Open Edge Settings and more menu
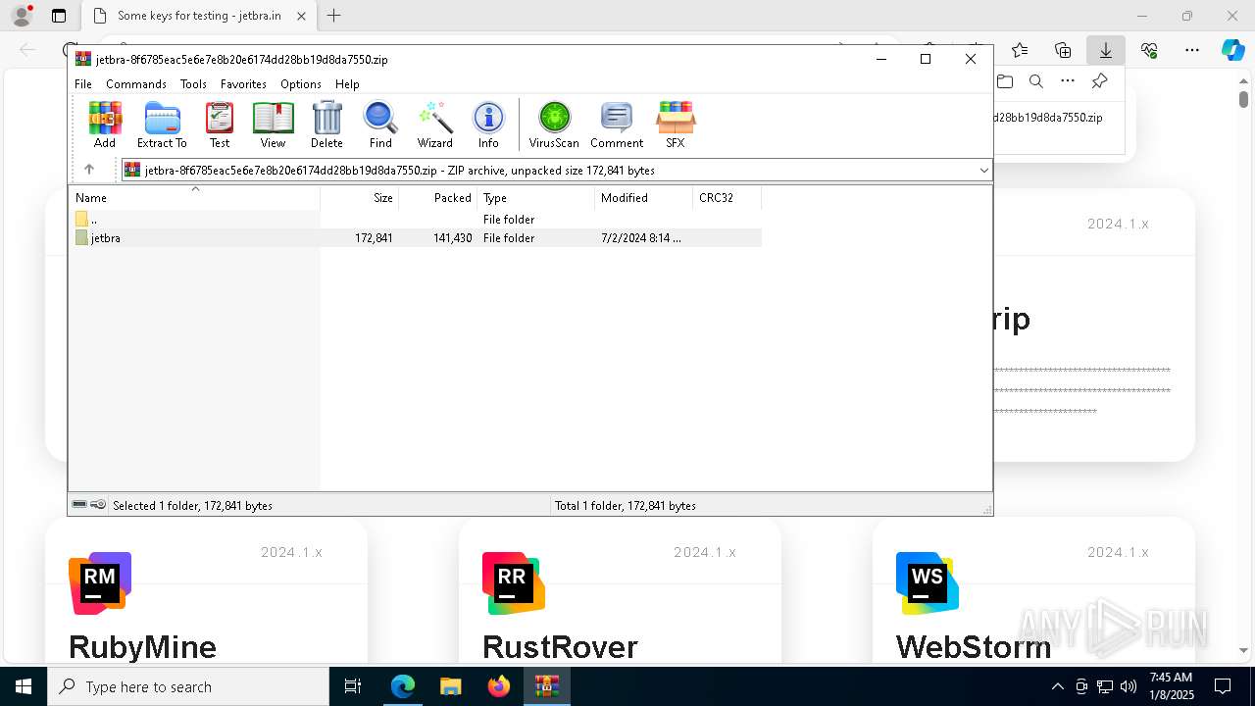 point(1192,50)
